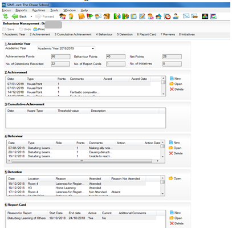The width and height of the screenshot is (232, 228).
Task: Open the Reports menu
Action: (x=21, y=10)
